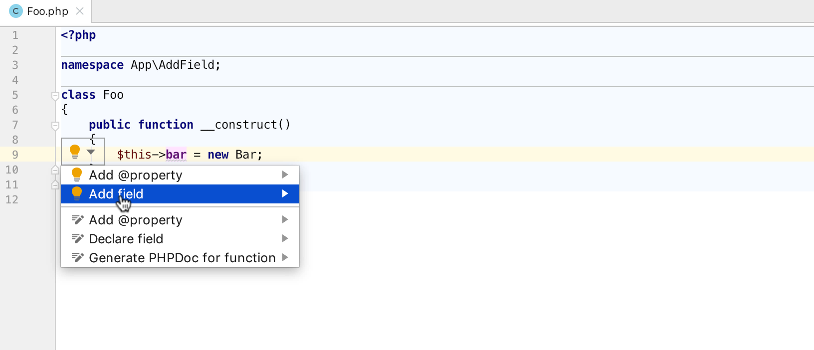
Task: Expand submenu arrow of Generate PHPDoc for function
Action: click(x=285, y=257)
